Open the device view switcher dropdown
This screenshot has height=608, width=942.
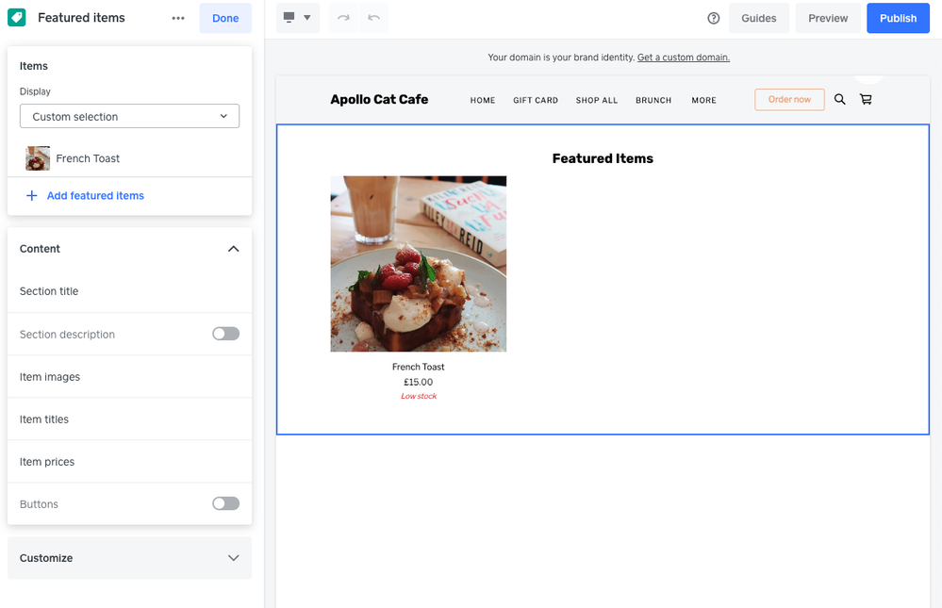[297, 18]
